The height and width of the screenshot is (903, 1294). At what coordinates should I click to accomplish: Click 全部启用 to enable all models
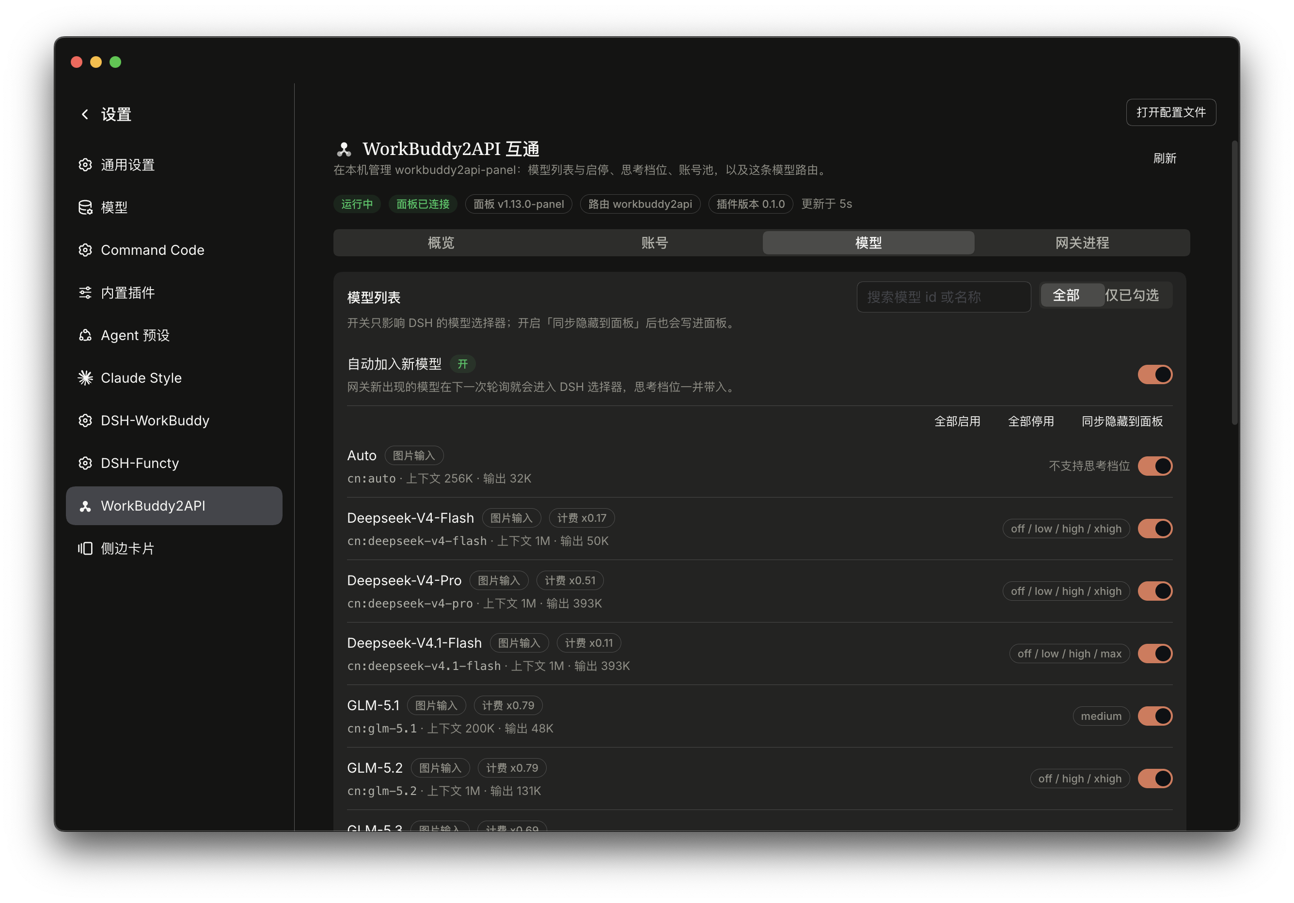(957, 421)
